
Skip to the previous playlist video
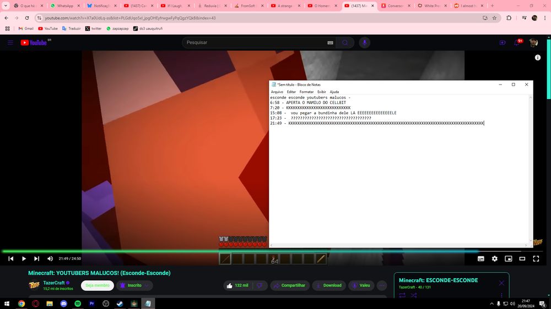coord(11,258)
